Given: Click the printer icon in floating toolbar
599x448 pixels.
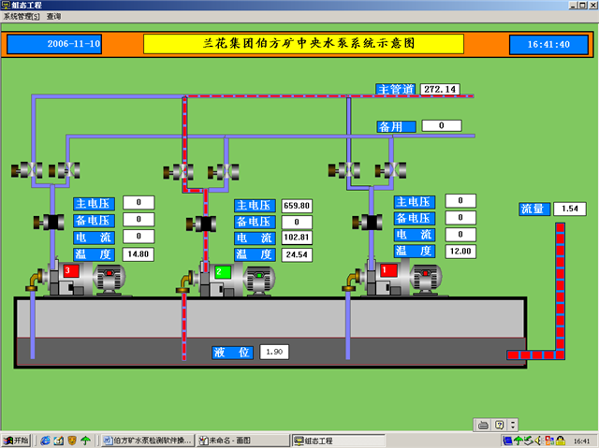Looking at the screenshot, I should 483,425.
